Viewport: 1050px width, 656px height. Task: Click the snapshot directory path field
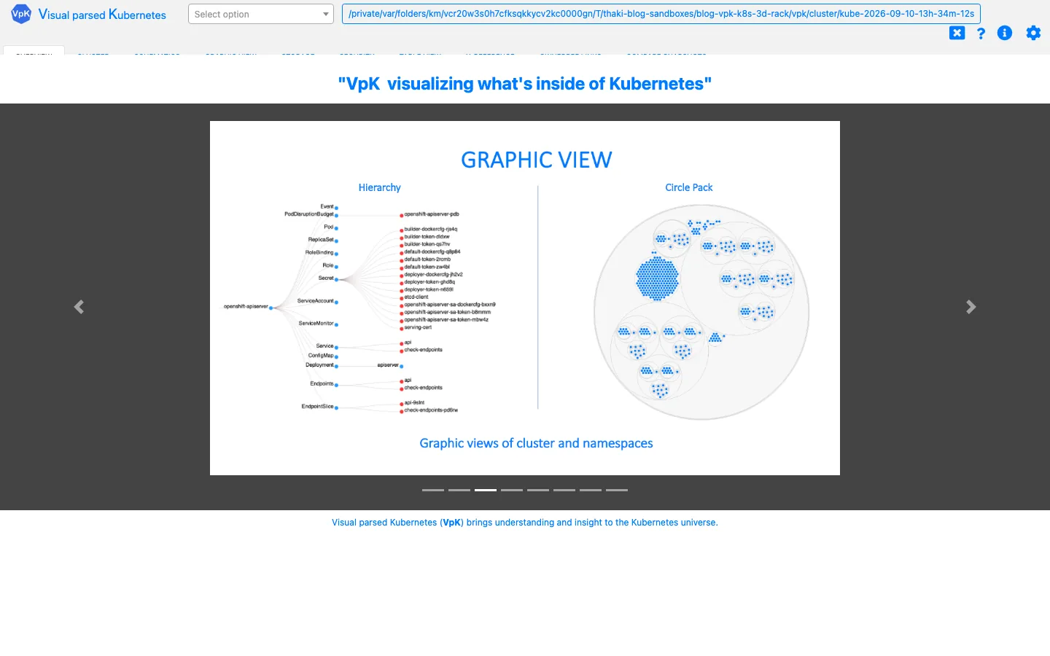[x=661, y=14]
